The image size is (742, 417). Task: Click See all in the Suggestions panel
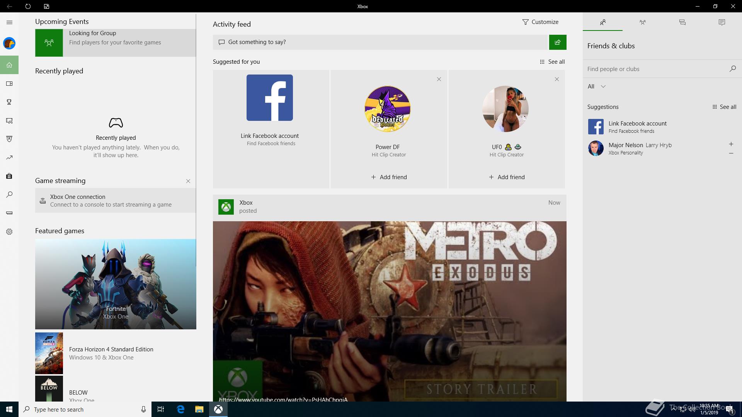point(724,107)
